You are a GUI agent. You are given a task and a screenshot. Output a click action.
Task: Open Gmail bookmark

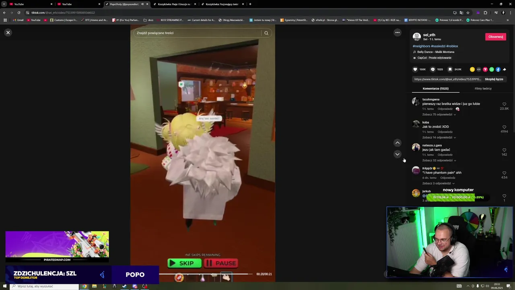coord(18,20)
